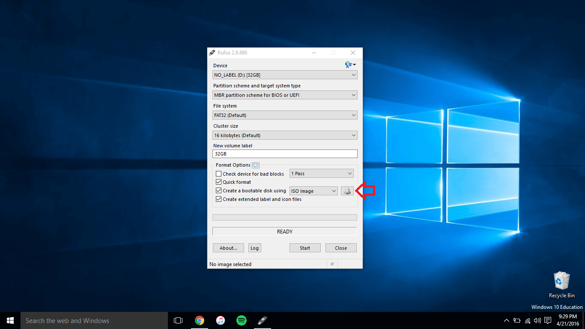This screenshot has height=329, width=585.
Task: Click the ISO image select disc icon
Action: pos(347,191)
